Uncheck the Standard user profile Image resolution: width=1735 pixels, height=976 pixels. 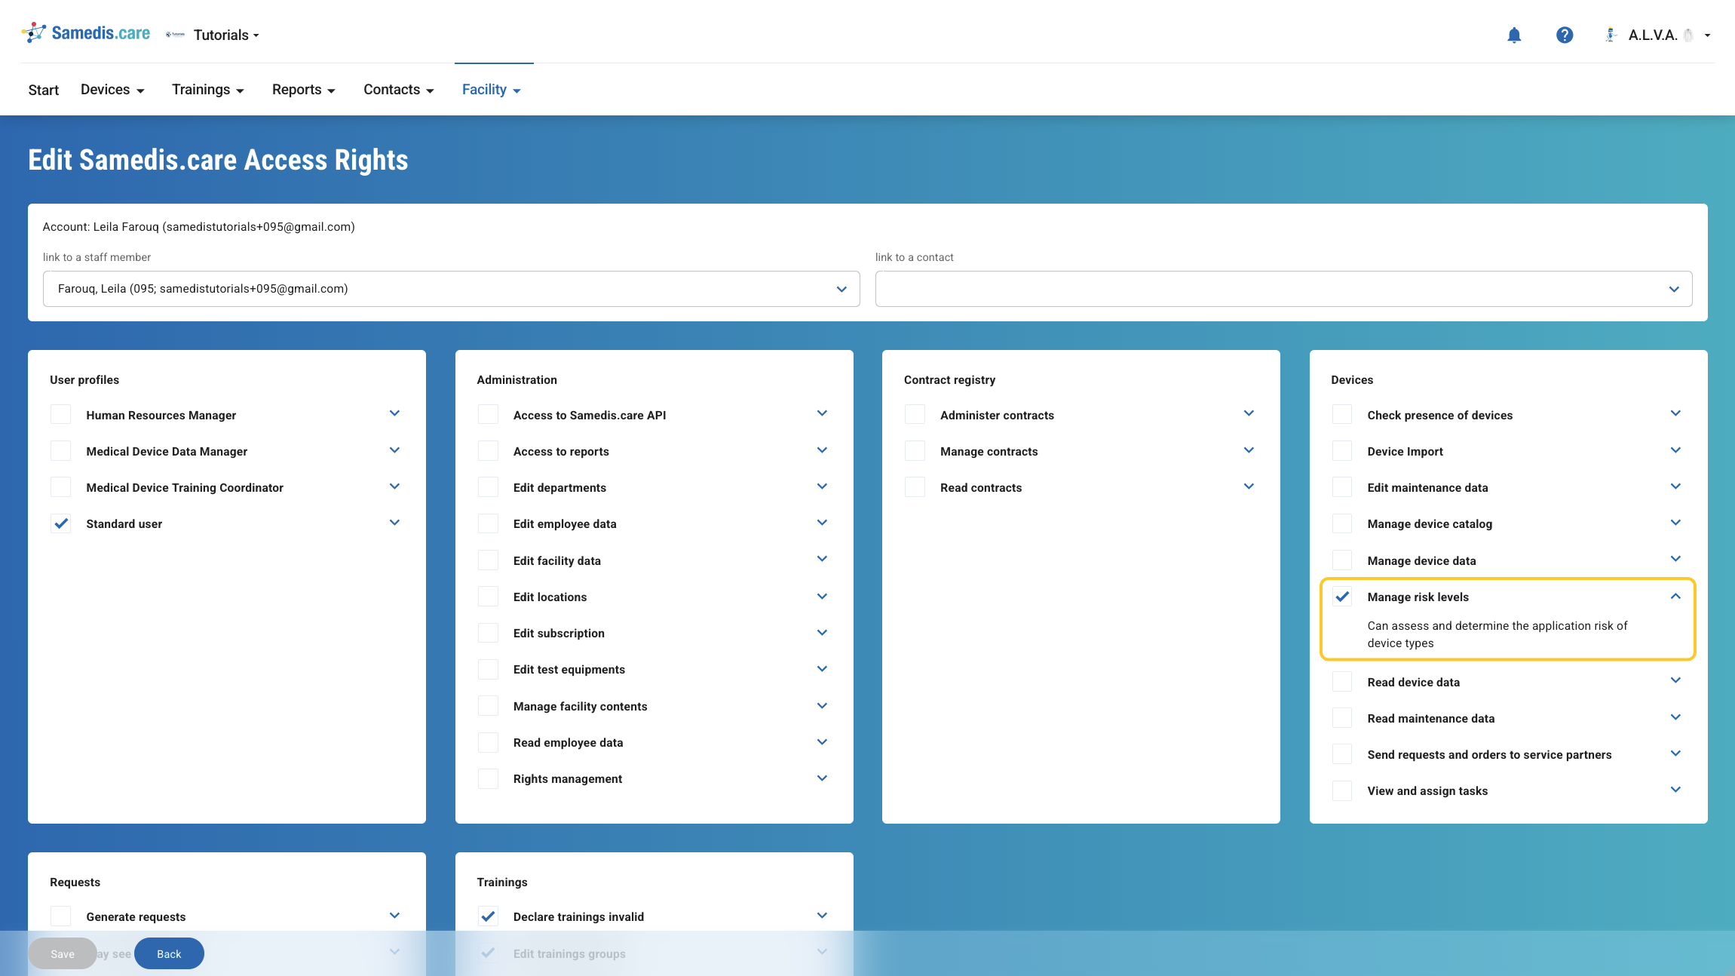tap(61, 523)
